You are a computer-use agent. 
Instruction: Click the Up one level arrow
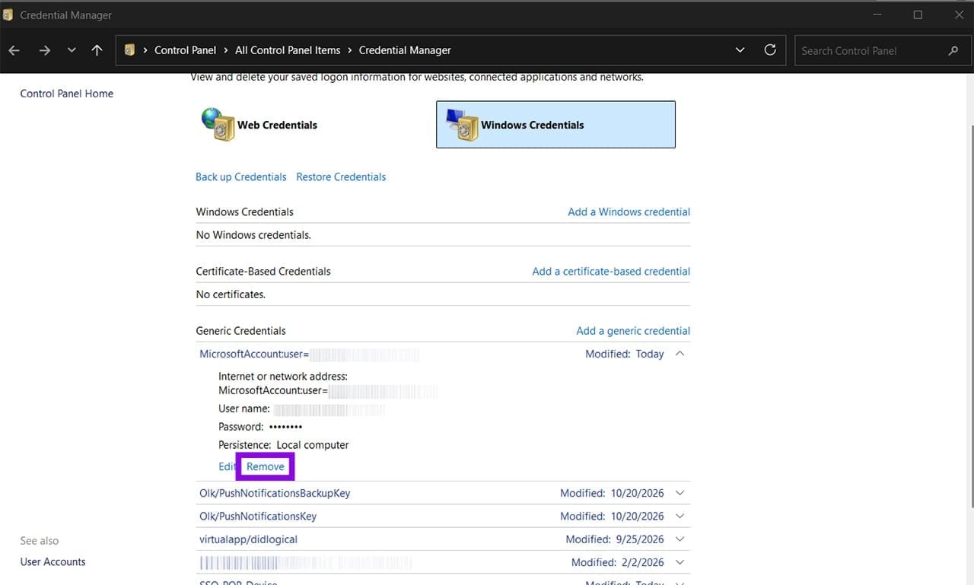[97, 50]
